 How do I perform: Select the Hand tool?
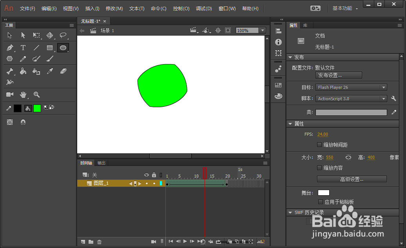tap(23, 95)
